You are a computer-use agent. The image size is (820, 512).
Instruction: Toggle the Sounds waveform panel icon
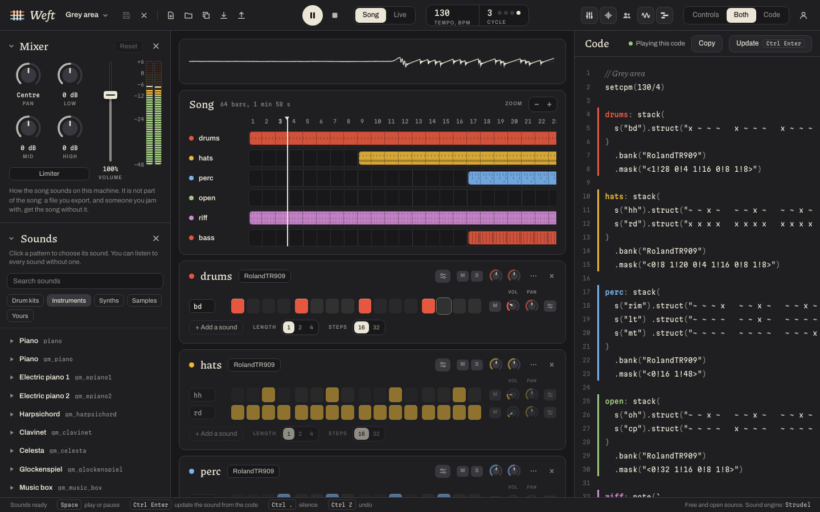pyautogui.click(x=608, y=15)
